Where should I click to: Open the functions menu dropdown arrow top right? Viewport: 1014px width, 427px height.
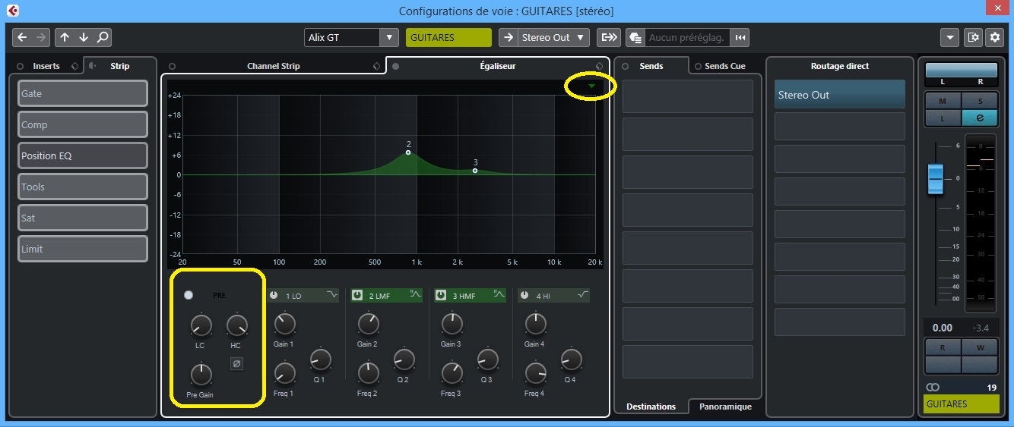coord(949,37)
